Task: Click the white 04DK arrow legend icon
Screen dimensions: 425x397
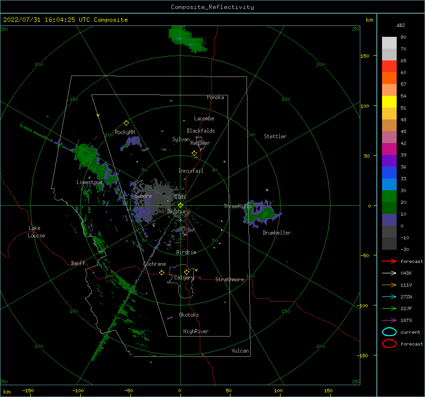Action: point(389,273)
